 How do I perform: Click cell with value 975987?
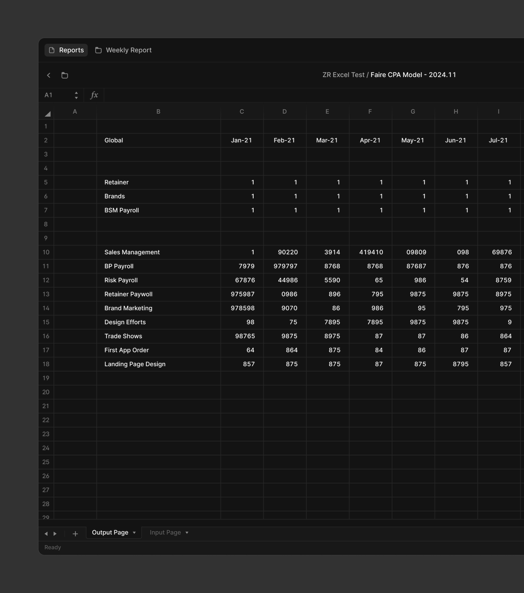pos(242,294)
